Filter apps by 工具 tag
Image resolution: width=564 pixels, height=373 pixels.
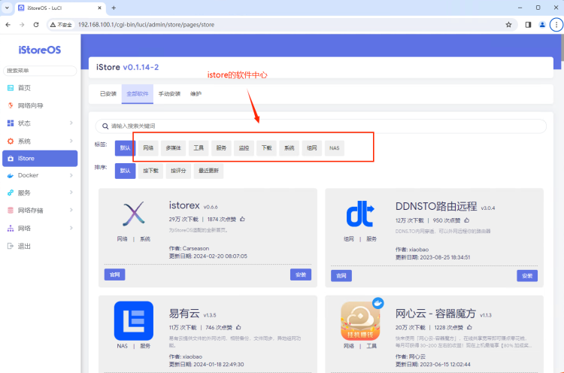(x=199, y=148)
